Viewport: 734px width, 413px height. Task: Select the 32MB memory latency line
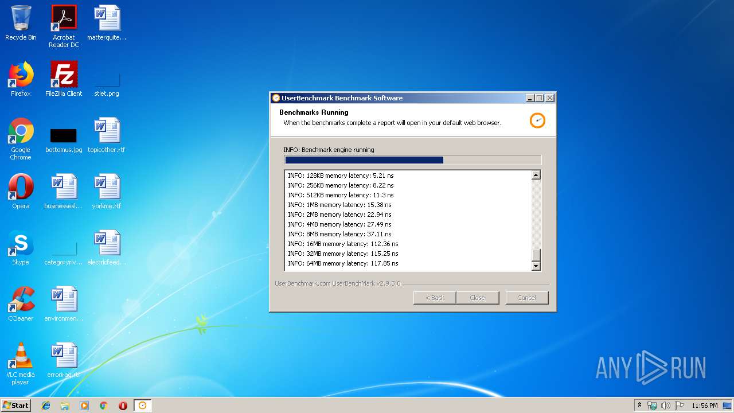click(343, 254)
